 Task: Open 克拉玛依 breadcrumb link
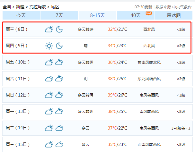coord(38,7)
